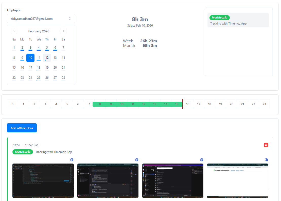
Task: Click the February 2026 month title
Action: 39,31
